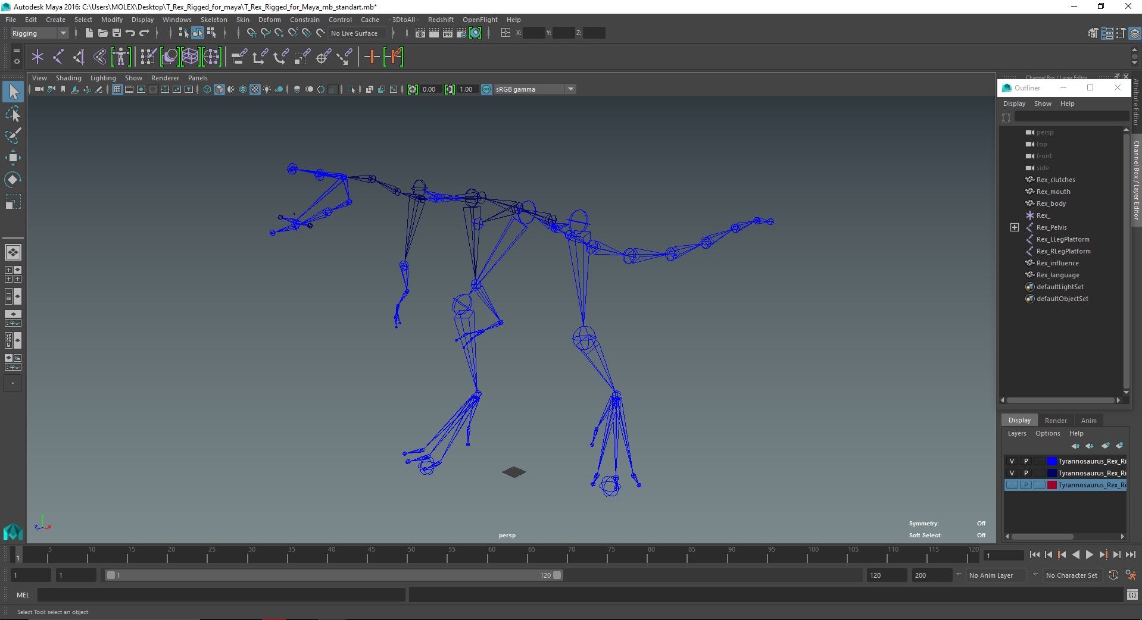Image resolution: width=1142 pixels, height=620 pixels.
Task: Click the Create Locator shelf icon
Action: [38, 57]
